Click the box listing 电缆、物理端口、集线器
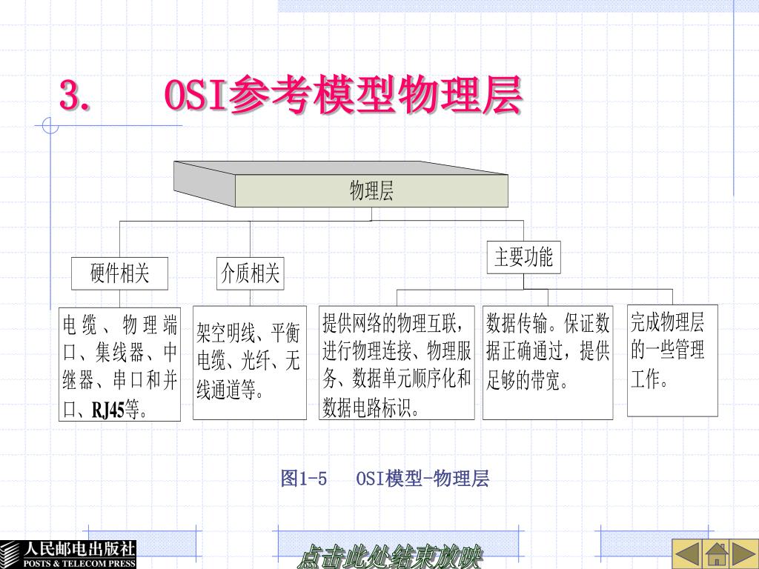This screenshot has width=759, height=569. pyautogui.click(x=119, y=364)
